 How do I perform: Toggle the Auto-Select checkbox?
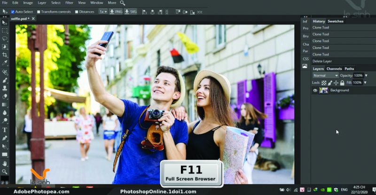13,12
